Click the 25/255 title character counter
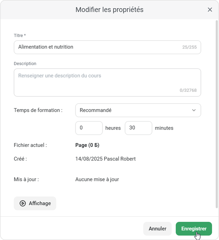The image size is (219, 240). tap(189, 47)
